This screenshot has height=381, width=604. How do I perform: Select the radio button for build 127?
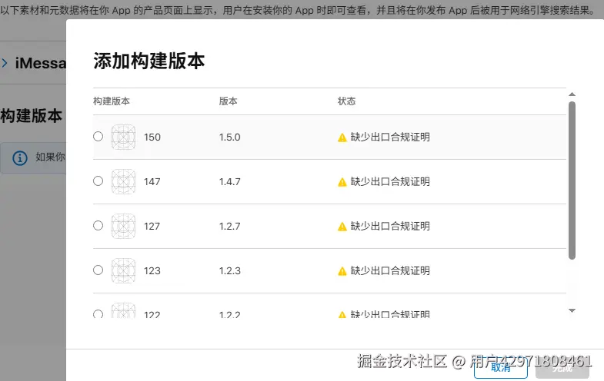(98, 226)
